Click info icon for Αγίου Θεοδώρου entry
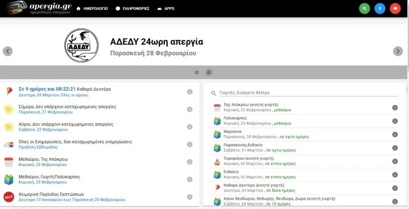Image resolution: width=409 pixels, height=209 pixels. click(x=395, y=201)
